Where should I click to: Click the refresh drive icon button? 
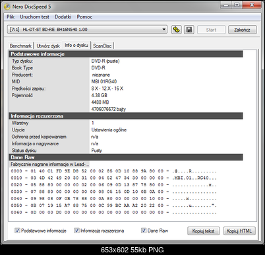point(177,30)
